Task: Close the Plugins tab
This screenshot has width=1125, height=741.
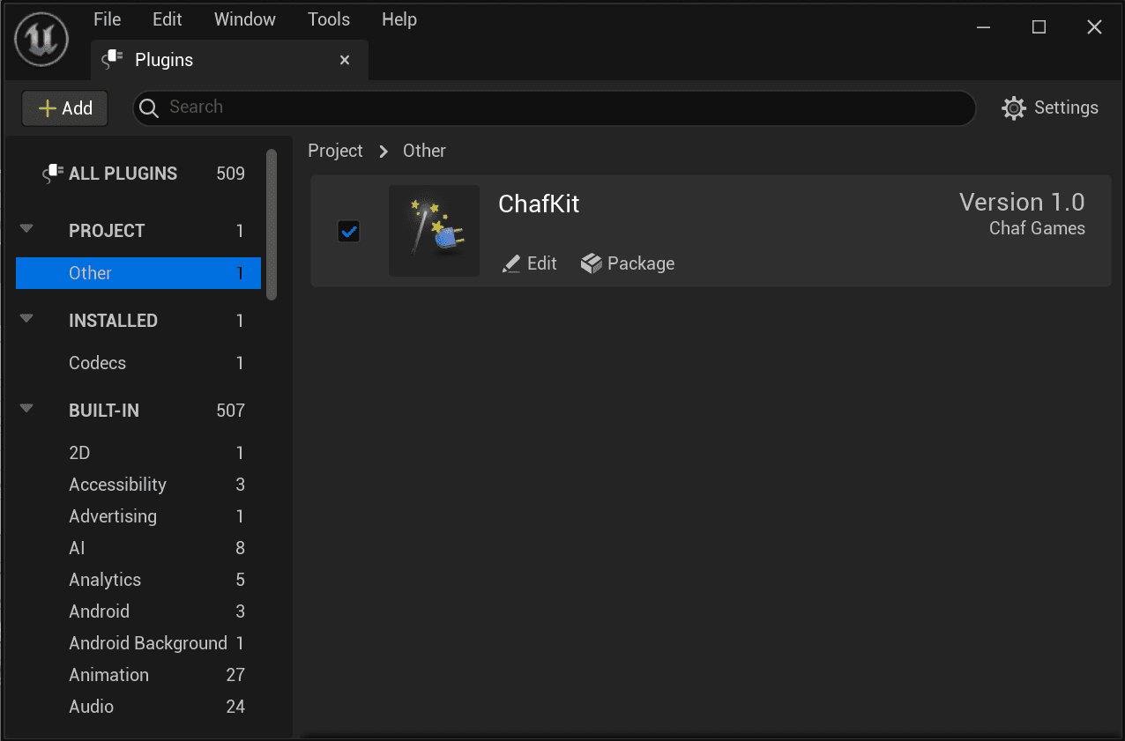Action: (x=345, y=60)
